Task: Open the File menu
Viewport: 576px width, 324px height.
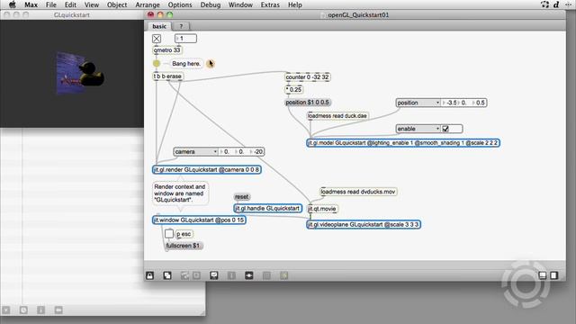Action: (x=51, y=4)
